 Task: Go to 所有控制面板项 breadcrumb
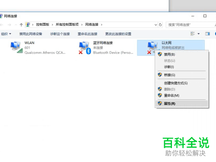click(67, 25)
